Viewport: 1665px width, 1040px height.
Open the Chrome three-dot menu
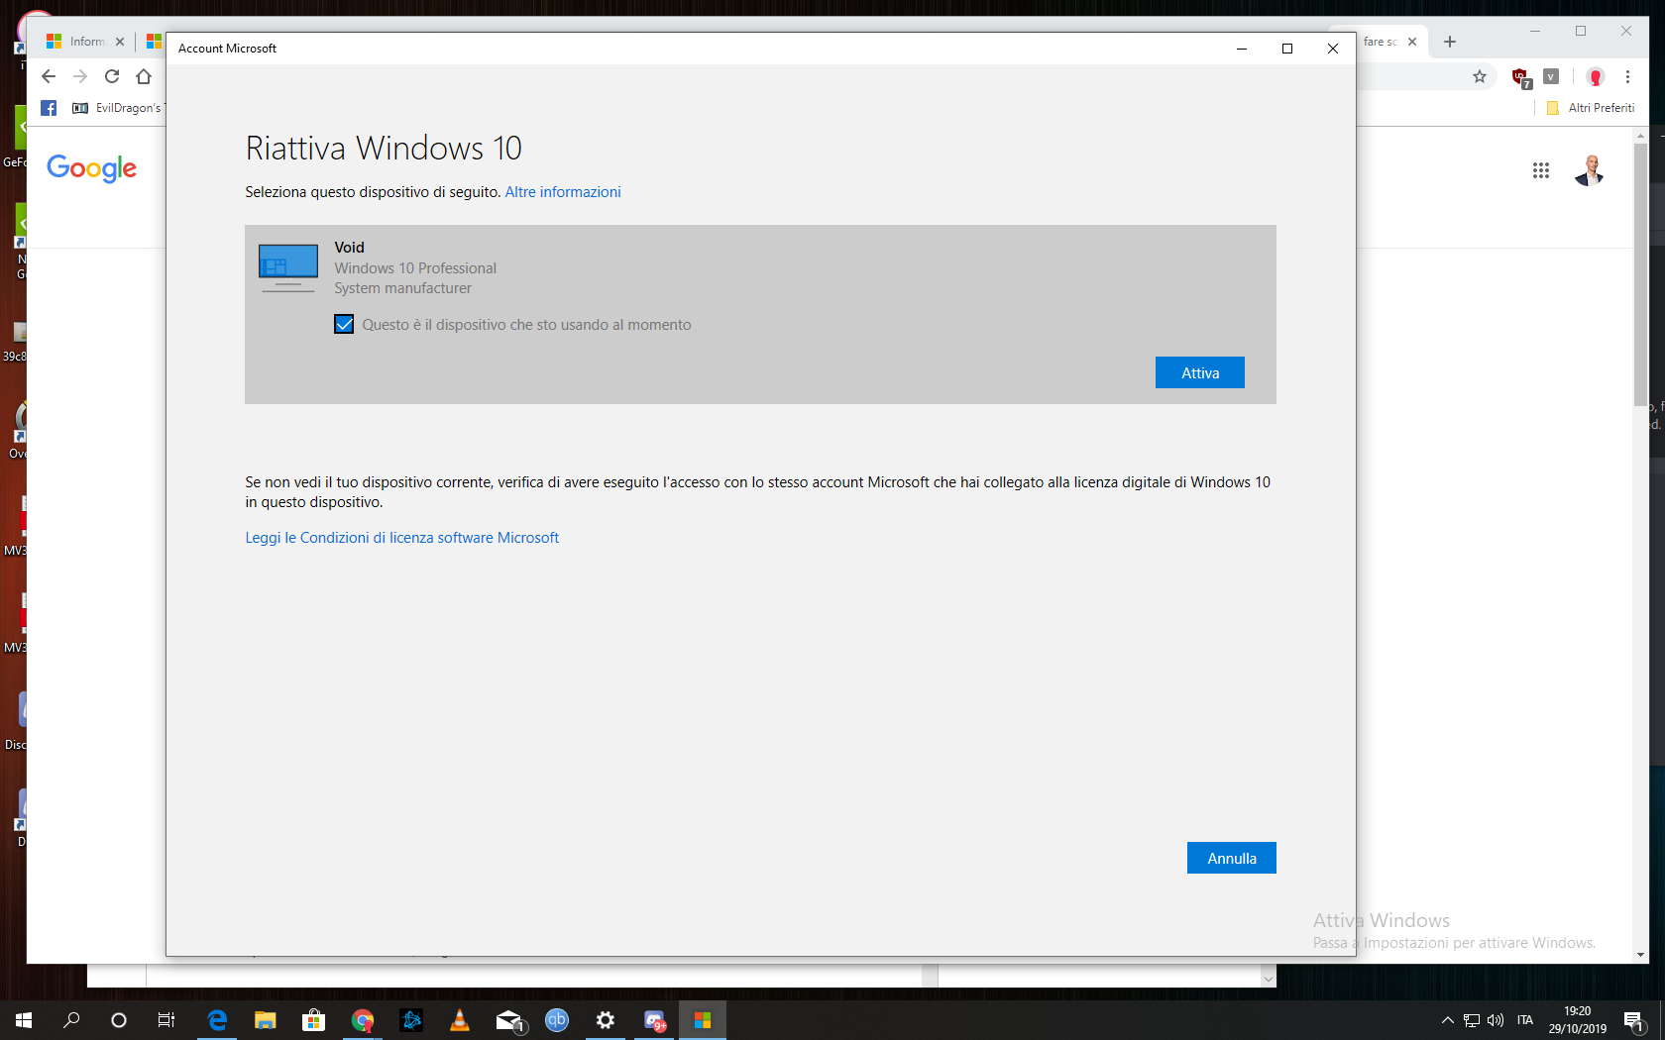(x=1627, y=76)
